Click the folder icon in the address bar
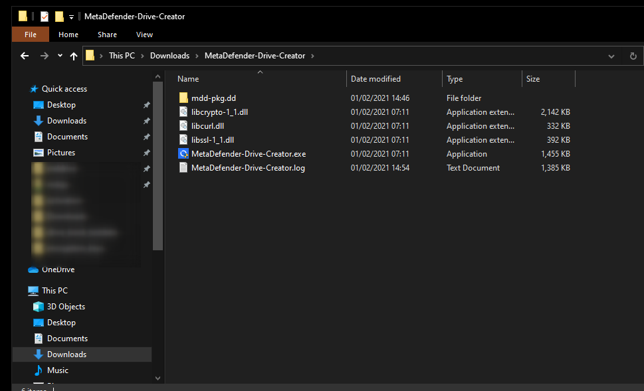 click(90, 55)
